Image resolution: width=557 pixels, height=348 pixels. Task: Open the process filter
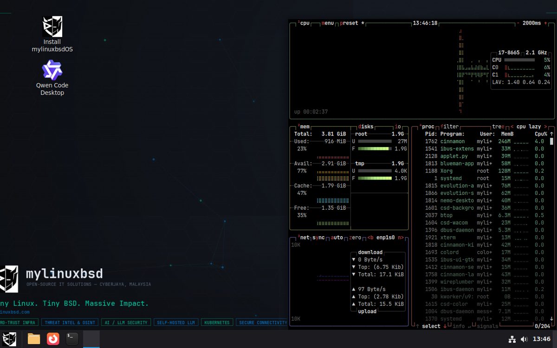449,127
